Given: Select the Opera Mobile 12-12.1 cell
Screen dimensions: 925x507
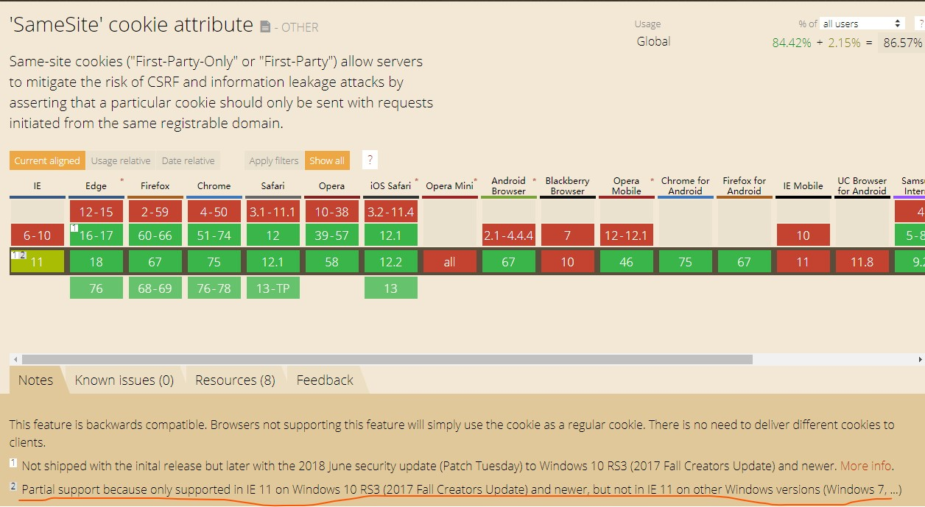Looking at the screenshot, I should pos(626,235).
